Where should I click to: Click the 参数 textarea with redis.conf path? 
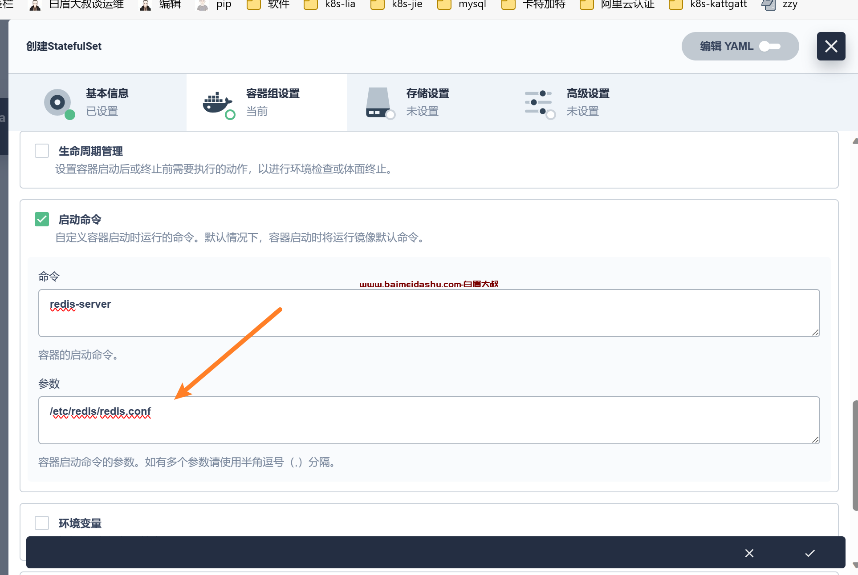(429, 420)
